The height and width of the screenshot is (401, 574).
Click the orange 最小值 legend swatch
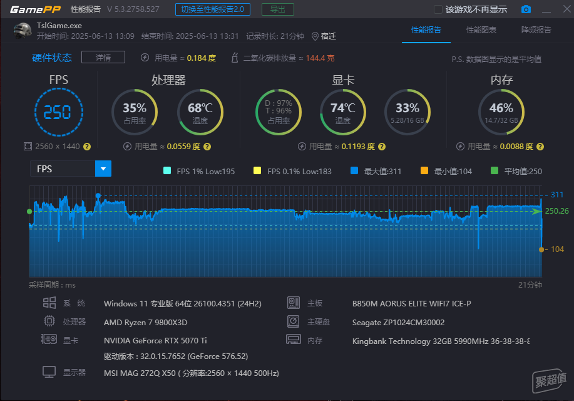click(x=424, y=170)
